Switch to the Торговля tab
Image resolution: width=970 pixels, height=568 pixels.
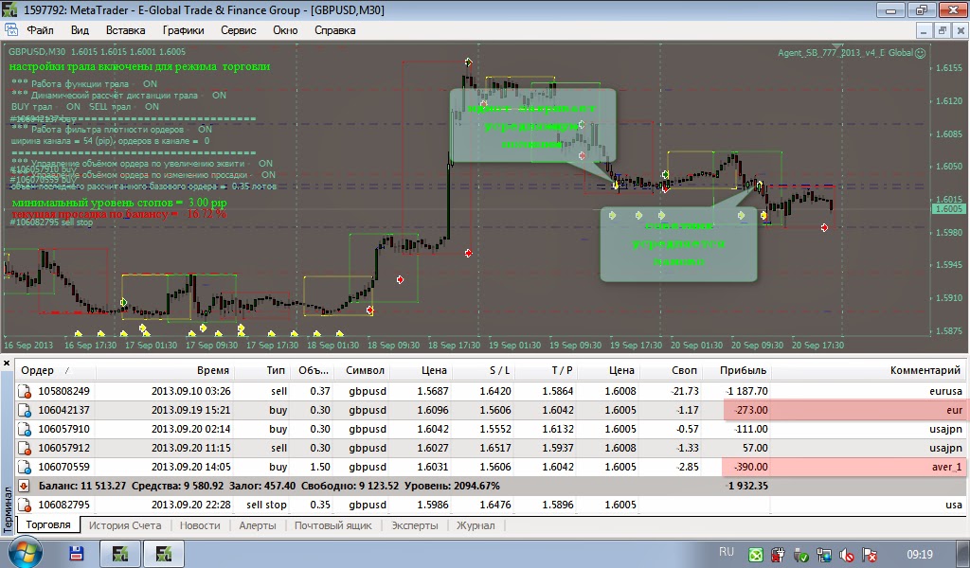coord(48,524)
